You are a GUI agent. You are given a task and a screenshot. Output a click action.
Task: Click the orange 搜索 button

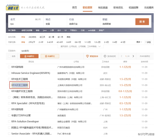tap(142, 22)
